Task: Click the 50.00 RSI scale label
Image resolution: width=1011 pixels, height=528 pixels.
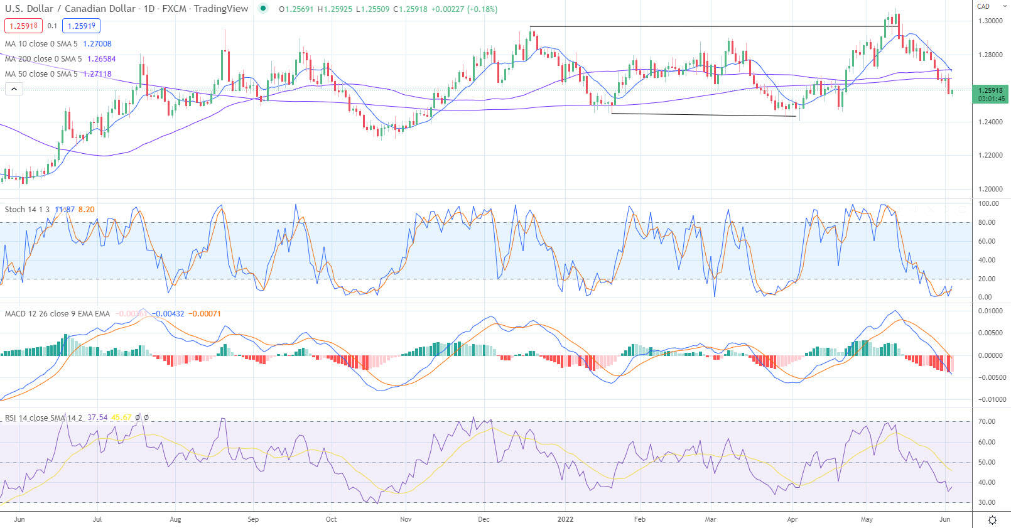Action: [987, 462]
